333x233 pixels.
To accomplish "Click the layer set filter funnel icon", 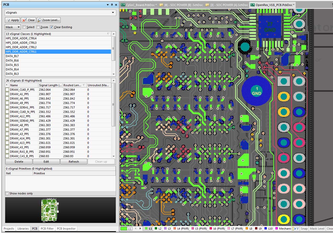I will pos(297,229).
